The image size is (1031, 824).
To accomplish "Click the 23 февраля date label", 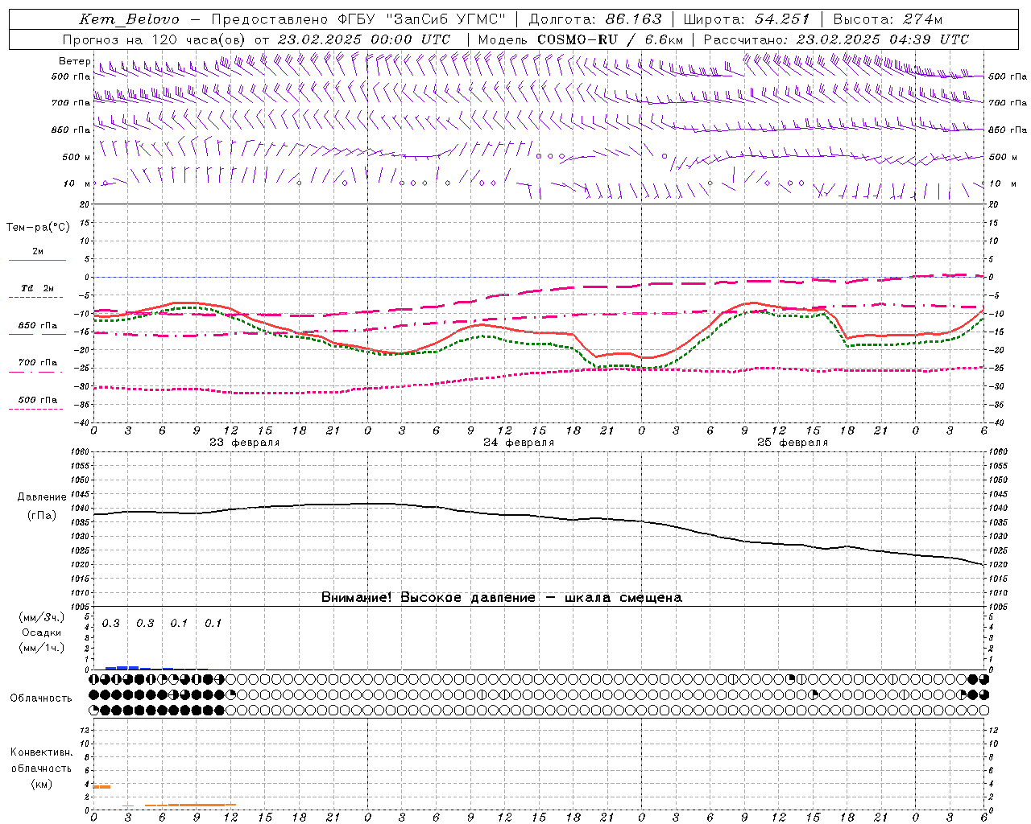I will tap(245, 443).
